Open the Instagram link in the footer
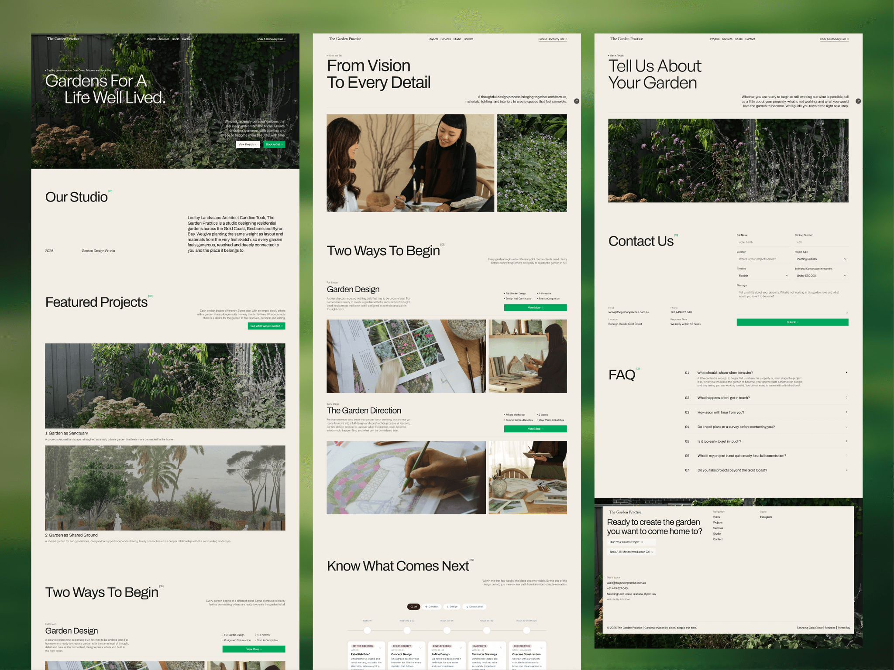Viewport: 894px width, 670px height. pyautogui.click(x=766, y=517)
